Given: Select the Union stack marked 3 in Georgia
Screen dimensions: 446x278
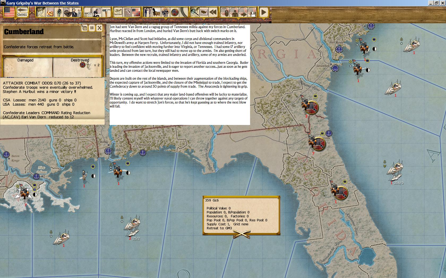Looking at the screenshot, I should click(310, 106).
